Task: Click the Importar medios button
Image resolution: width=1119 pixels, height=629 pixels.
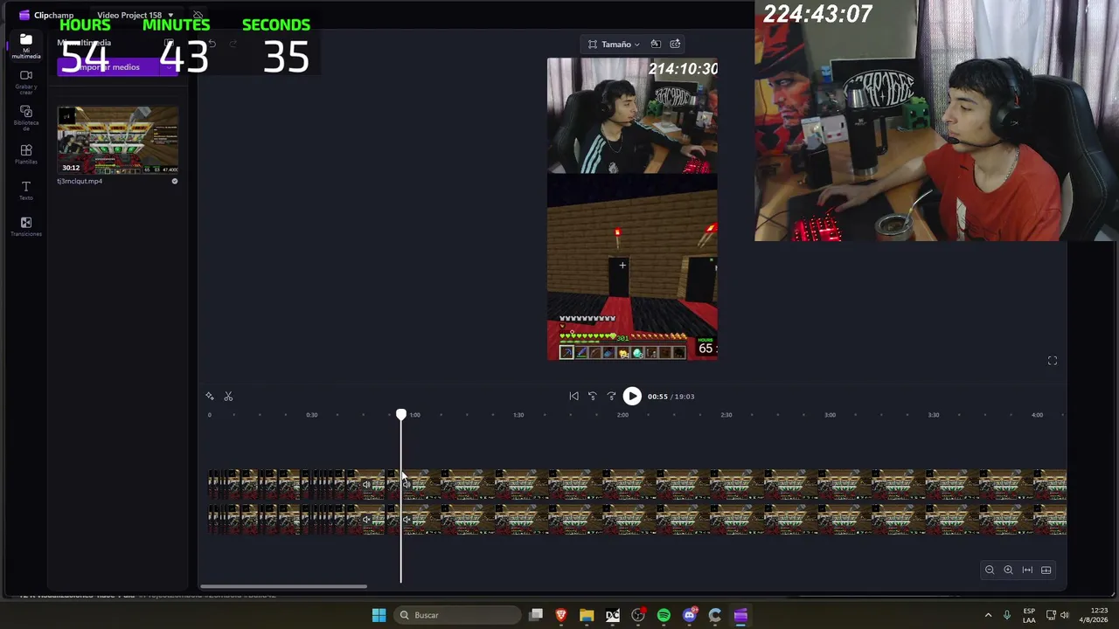Action: click(x=108, y=67)
